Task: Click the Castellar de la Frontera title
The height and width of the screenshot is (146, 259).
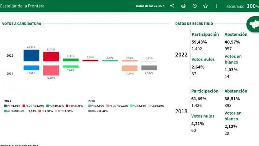Action: [x=22, y=6]
